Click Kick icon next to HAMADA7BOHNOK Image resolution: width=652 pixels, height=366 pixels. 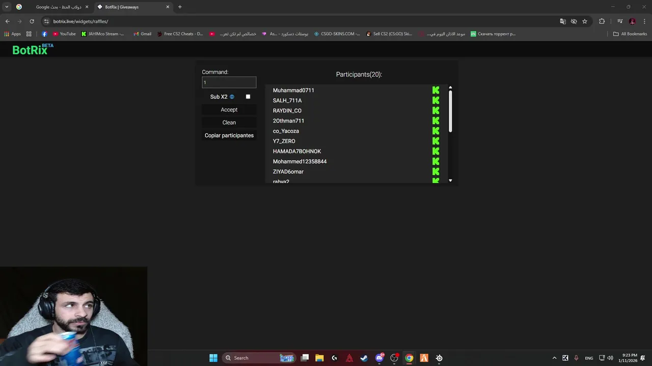436,151
